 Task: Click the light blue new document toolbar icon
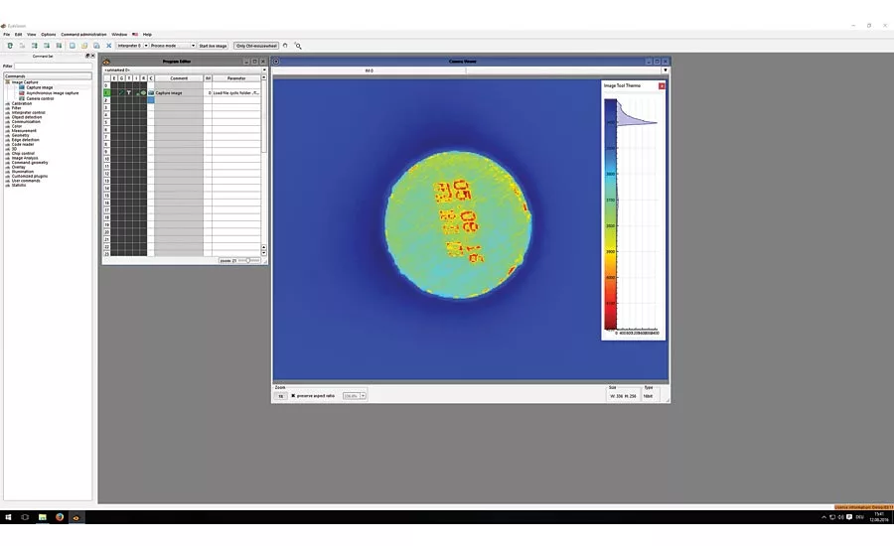coord(73,46)
